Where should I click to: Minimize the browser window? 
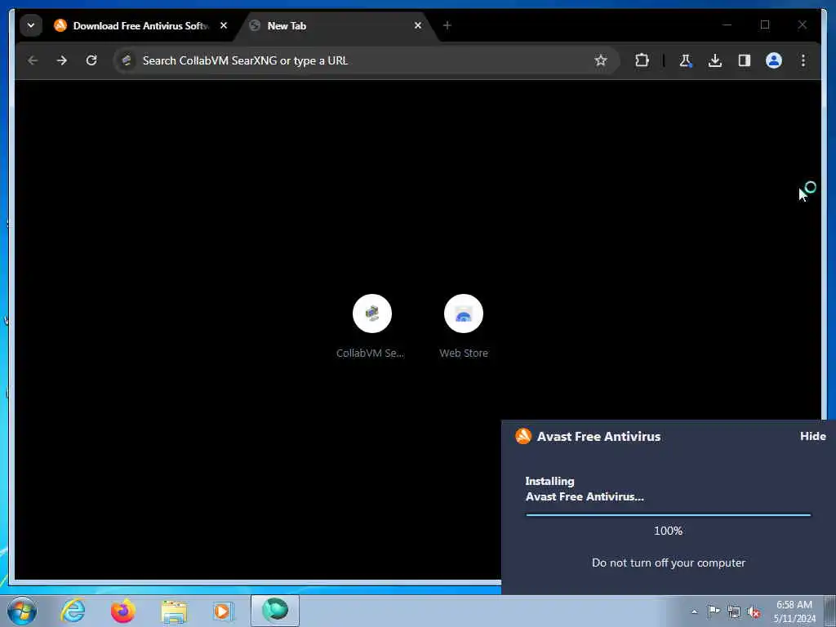(x=727, y=24)
